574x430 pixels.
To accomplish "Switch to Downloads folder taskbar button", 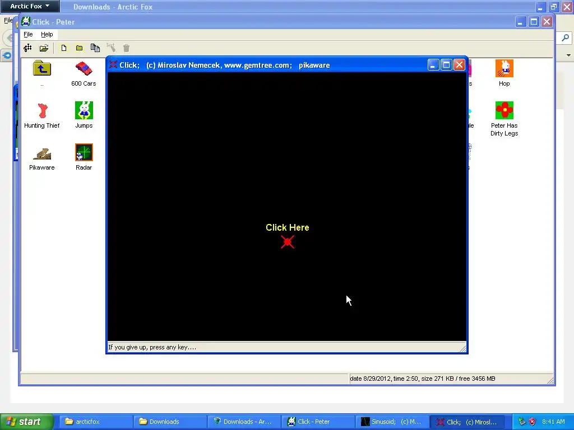I will pyautogui.click(x=170, y=422).
